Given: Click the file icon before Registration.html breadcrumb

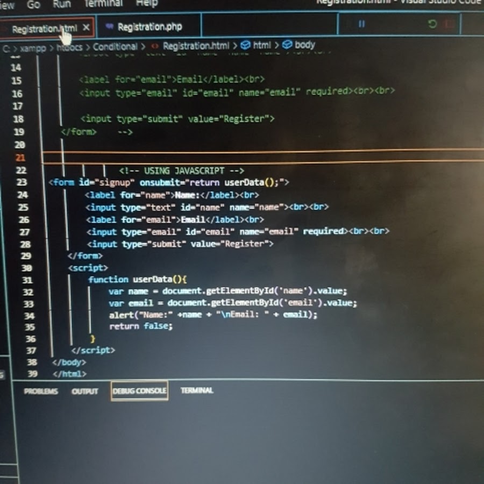Looking at the screenshot, I should coord(155,46).
